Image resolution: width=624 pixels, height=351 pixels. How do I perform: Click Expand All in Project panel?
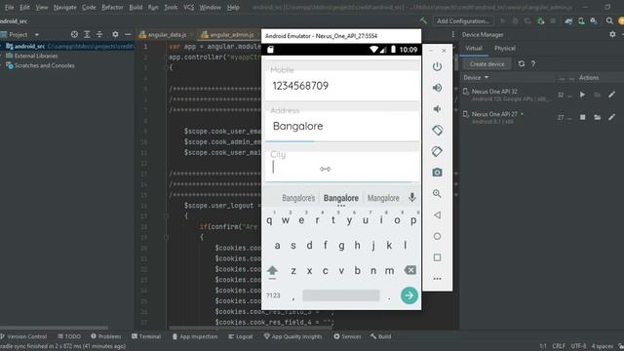pos(87,35)
